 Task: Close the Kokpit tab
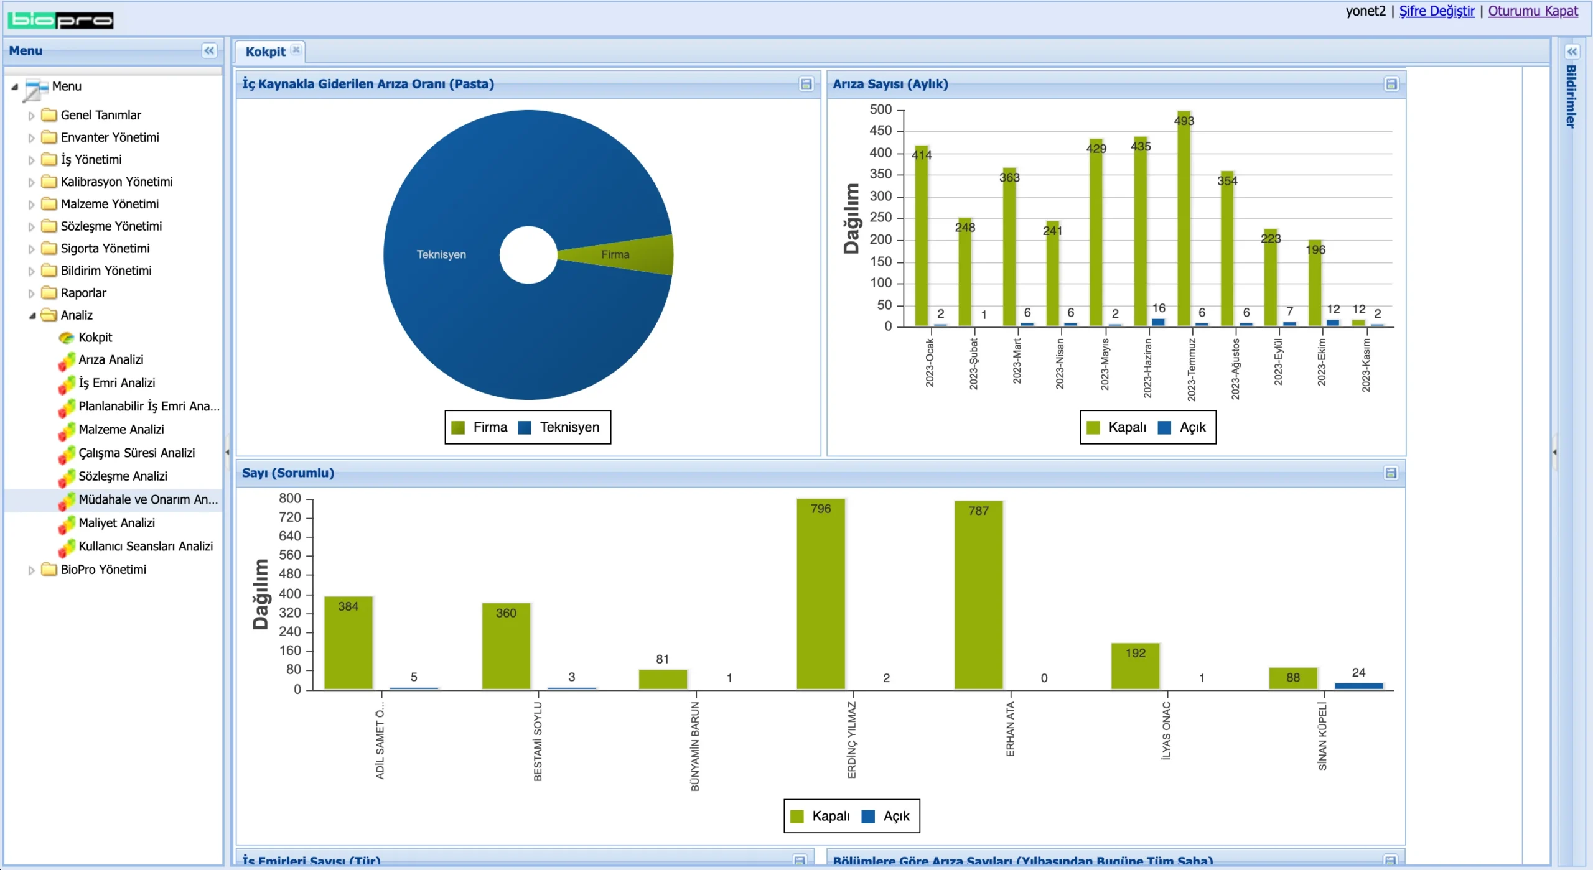296,50
